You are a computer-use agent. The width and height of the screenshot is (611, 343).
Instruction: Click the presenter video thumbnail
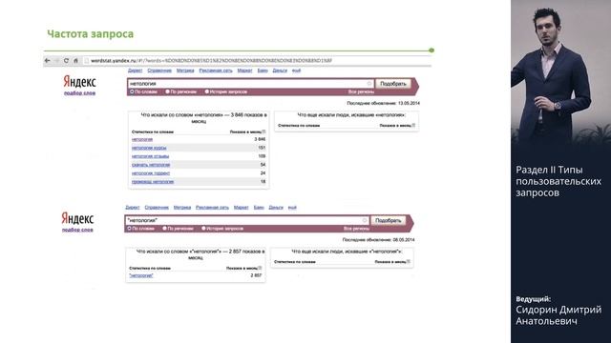[x=560, y=72]
